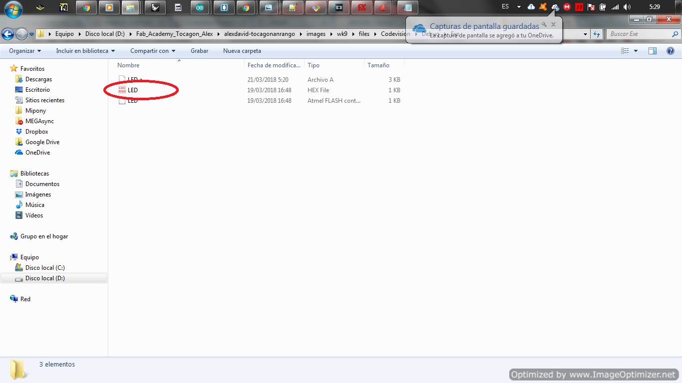Go back with the Back arrow button
The image size is (682, 383).
pos(7,34)
